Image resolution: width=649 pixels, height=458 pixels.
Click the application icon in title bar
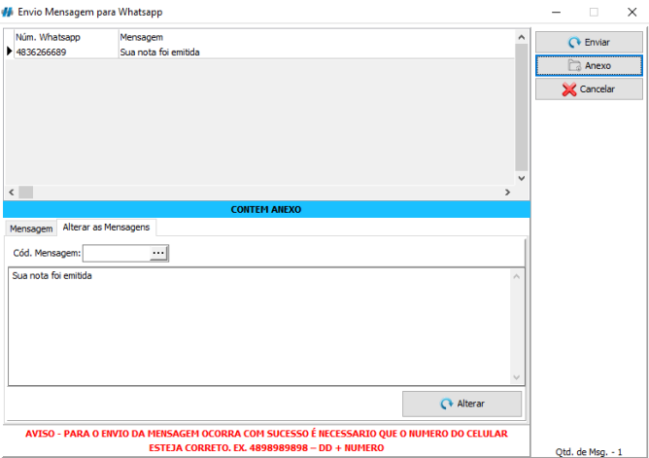point(9,11)
